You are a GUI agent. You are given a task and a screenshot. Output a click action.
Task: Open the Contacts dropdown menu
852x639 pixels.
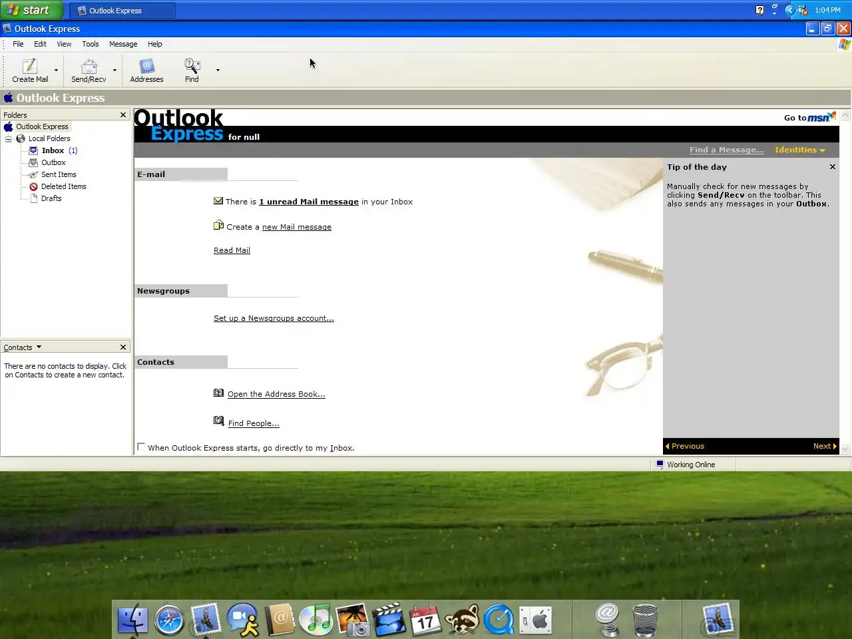click(x=22, y=347)
